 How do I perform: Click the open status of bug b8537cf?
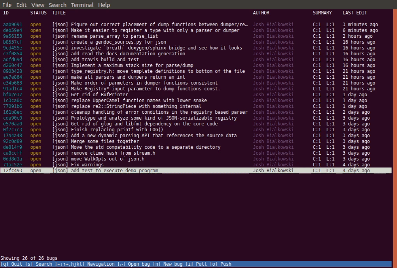tap(36, 42)
